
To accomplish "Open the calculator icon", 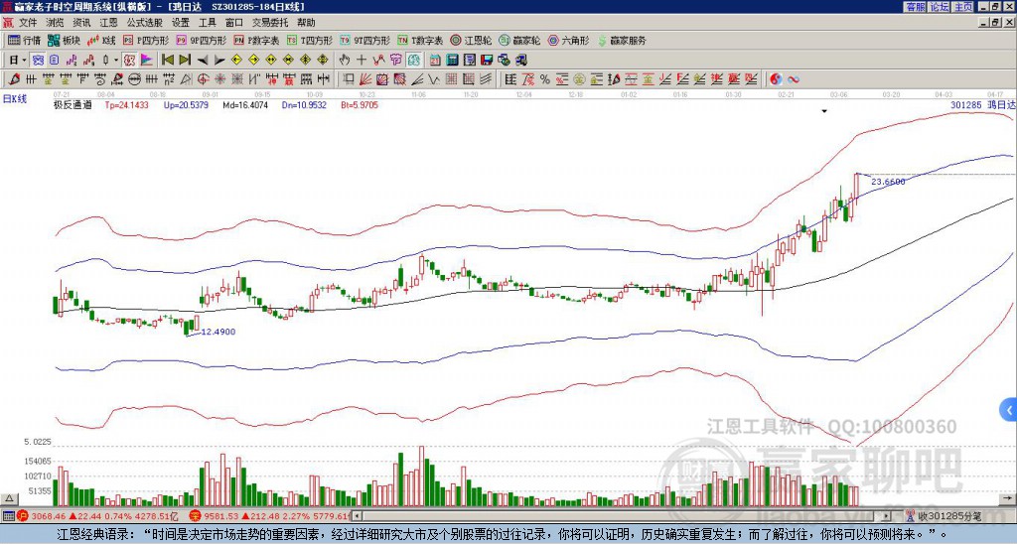I will 453,61.
